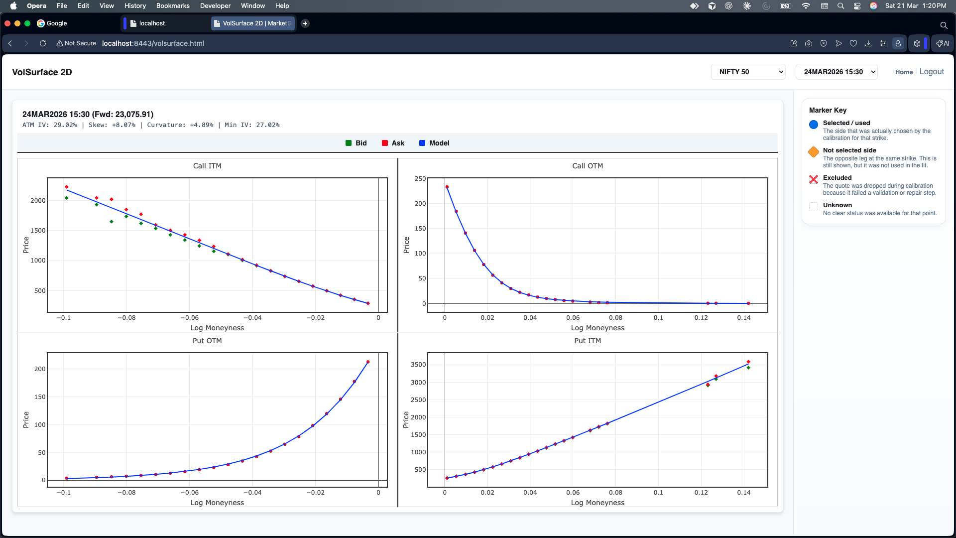This screenshot has height=538, width=956.
Task: Click the profile account icon
Action: pos(898,43)
